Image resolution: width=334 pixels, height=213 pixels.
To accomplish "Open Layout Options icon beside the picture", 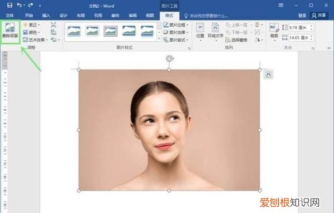I will pos(268,75).
